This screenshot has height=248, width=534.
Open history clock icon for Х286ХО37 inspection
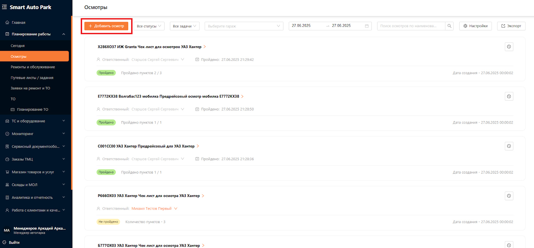tap(509, 47)
